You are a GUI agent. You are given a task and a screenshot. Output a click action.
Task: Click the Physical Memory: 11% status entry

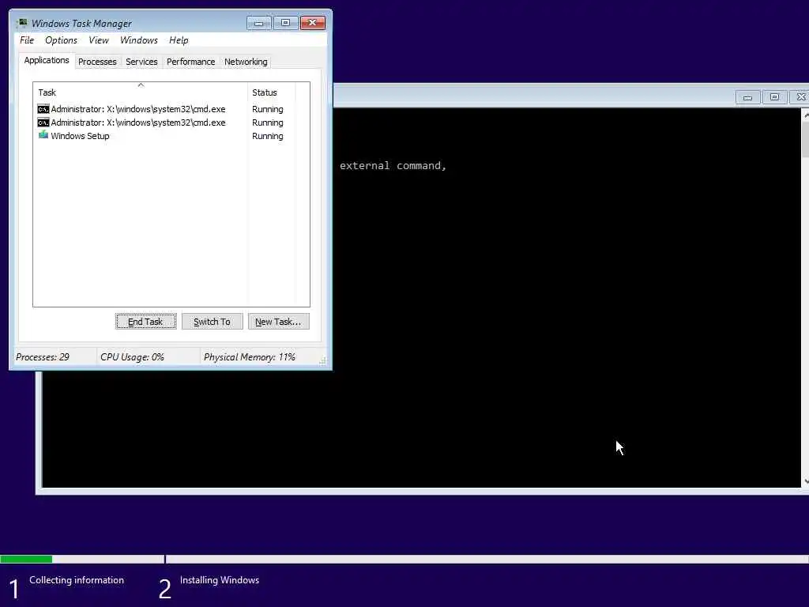coord(249,357)
